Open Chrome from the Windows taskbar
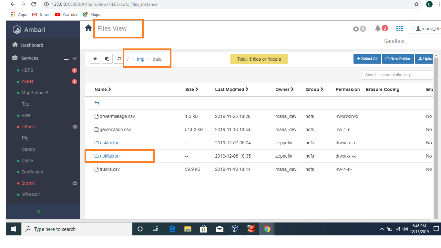441x248 pixels. pyautogui.click(x=267, y=229)
